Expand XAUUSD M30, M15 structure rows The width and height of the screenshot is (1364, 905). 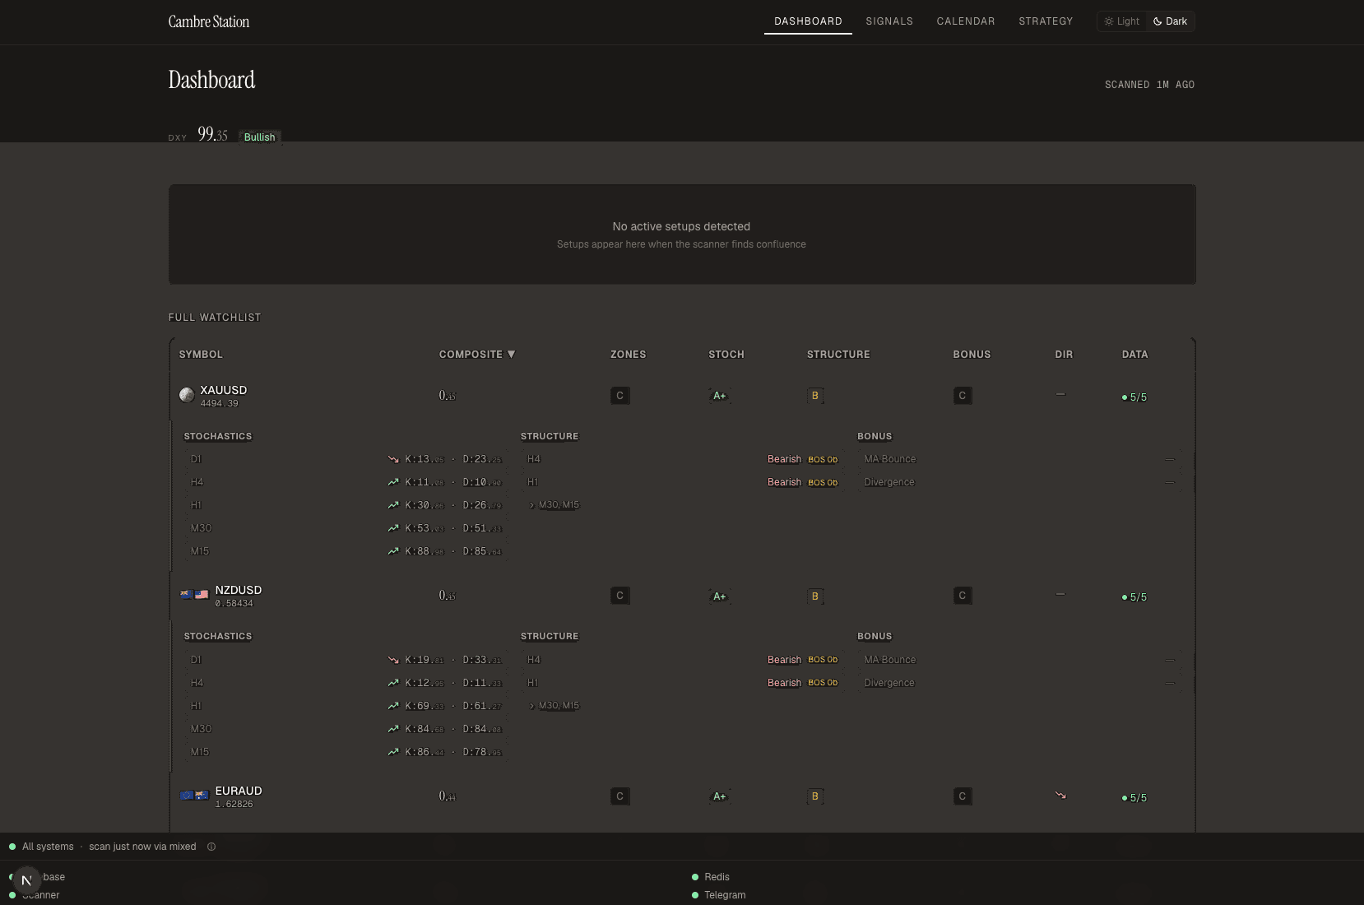click(x=554, y=505)
